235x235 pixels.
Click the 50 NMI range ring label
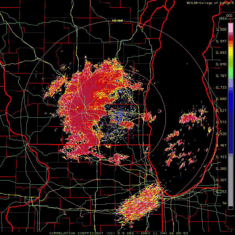(x=117, y=69)
